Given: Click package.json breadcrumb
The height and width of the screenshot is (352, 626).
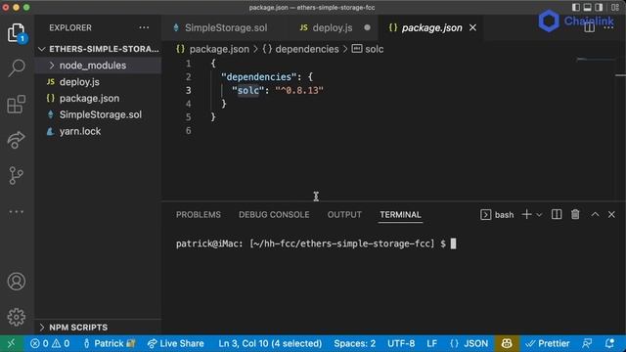Looking at the screenshot, I should pyautogui.click(x=219, y=49).
